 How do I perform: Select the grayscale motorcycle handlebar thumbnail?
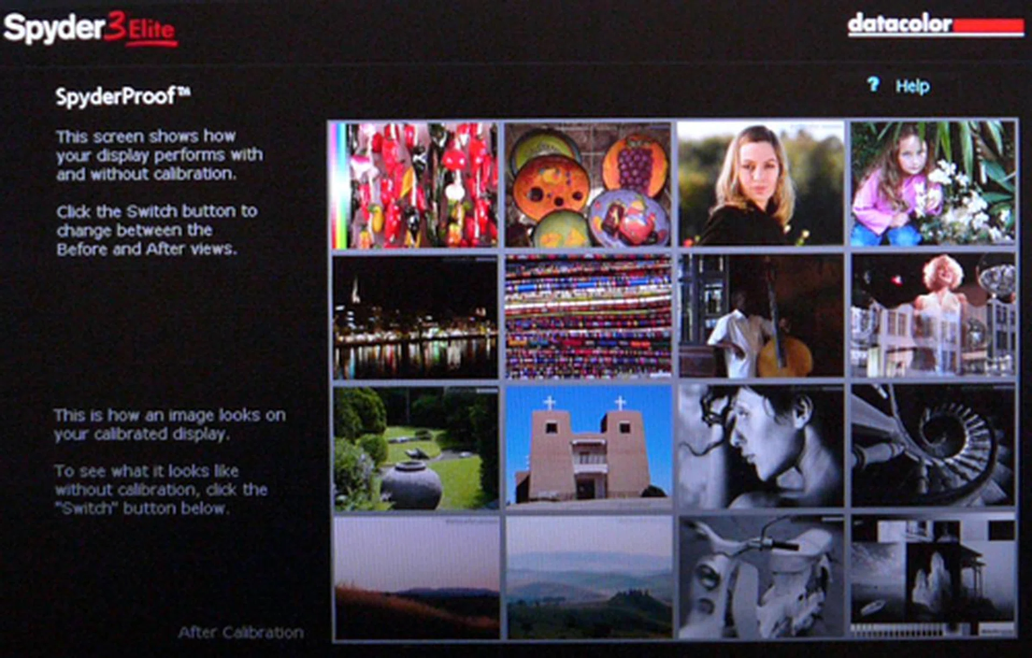coord(760,578)
